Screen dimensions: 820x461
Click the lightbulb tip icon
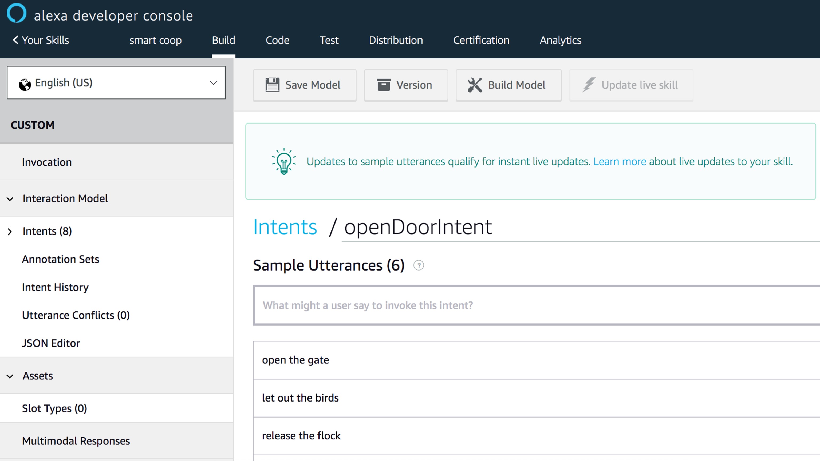pyautogui.click(x=284, y=161)
